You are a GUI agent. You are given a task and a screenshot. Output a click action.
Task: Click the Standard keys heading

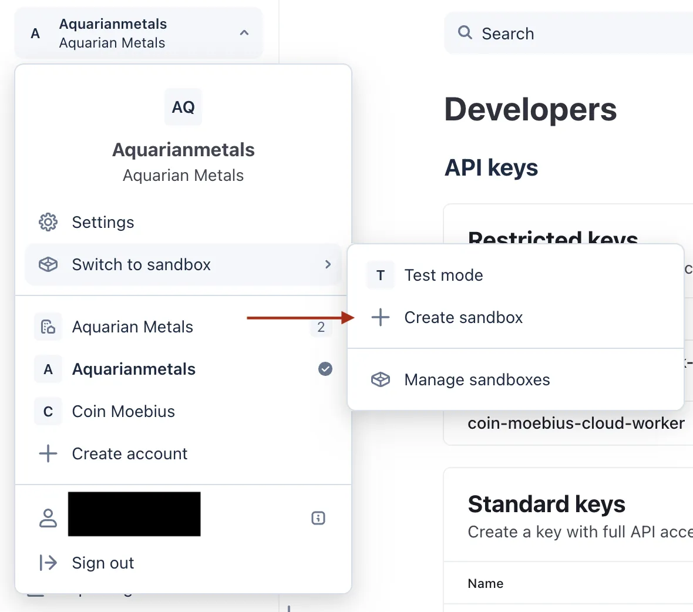tap(546, 504)
